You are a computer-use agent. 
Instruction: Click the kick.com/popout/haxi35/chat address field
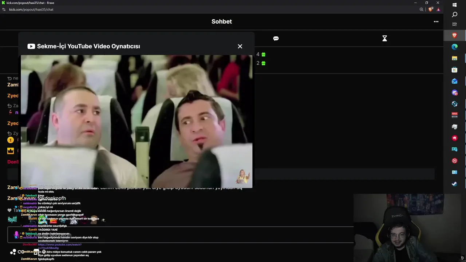[x=31, y=9]
